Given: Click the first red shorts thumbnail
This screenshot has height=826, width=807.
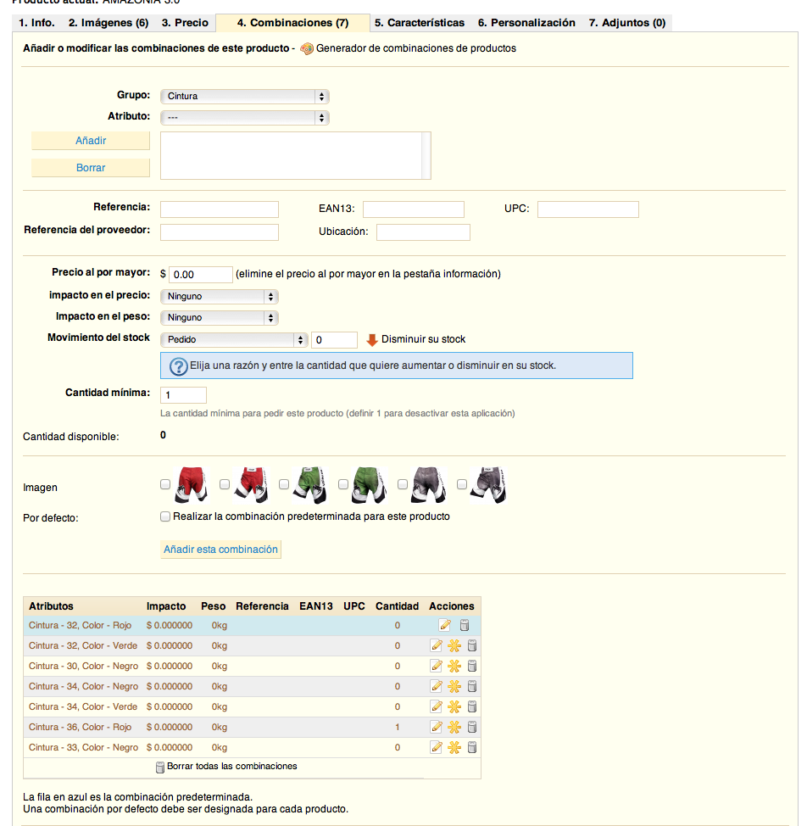Looking at the screenshot, I should [191, 484].
